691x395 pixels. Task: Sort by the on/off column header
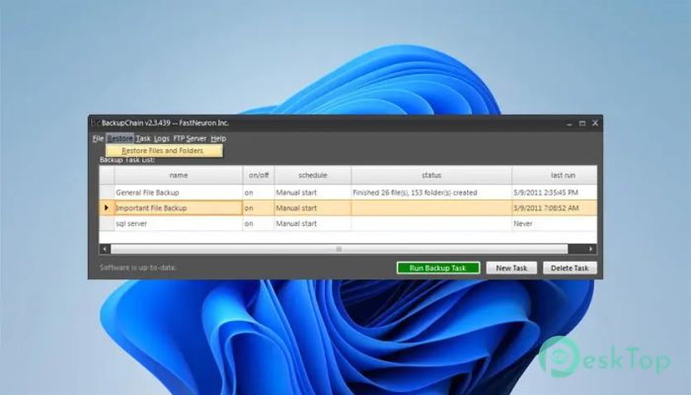click(259, 175)
